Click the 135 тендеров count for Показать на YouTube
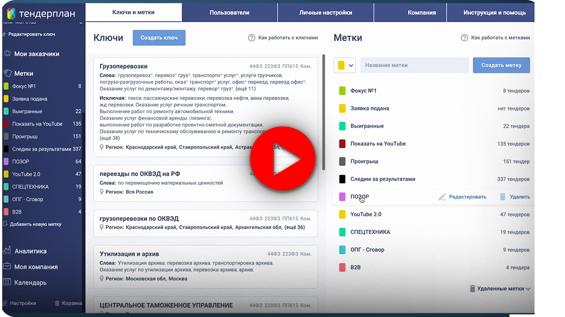Screen dimensions: 565x317 (x=513, y=144)
